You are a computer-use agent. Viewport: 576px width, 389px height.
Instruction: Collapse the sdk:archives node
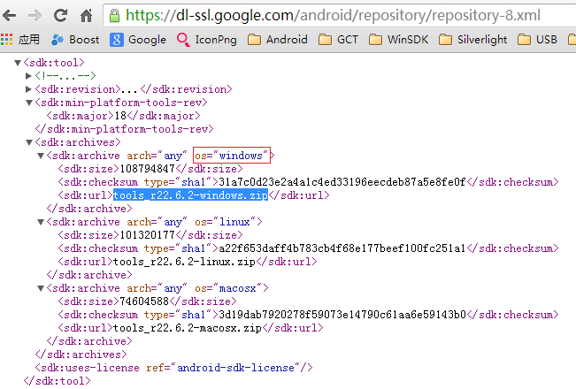point(29,142)
